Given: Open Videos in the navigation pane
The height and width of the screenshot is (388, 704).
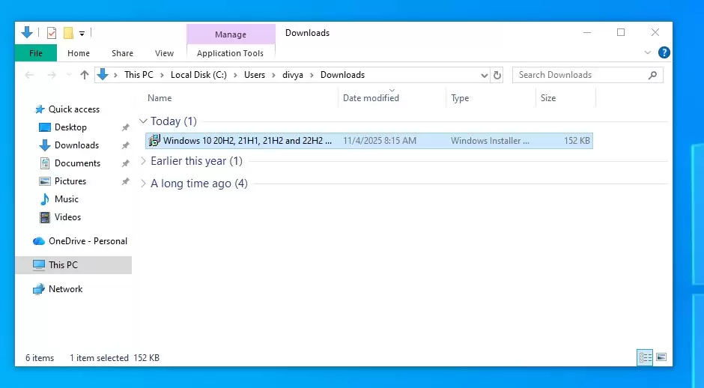Looking at the screenshot, I should (x=67, y=217).
